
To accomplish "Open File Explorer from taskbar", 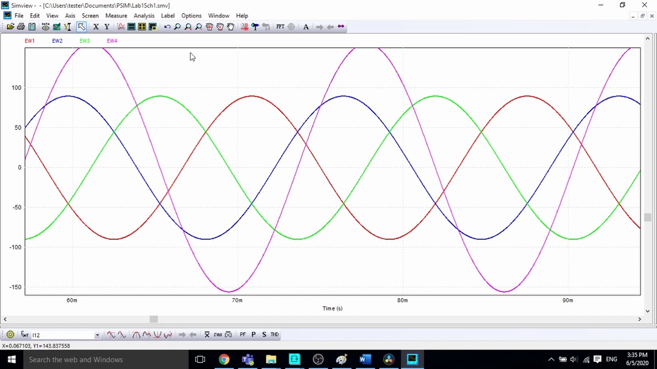I will coord(271,360).
